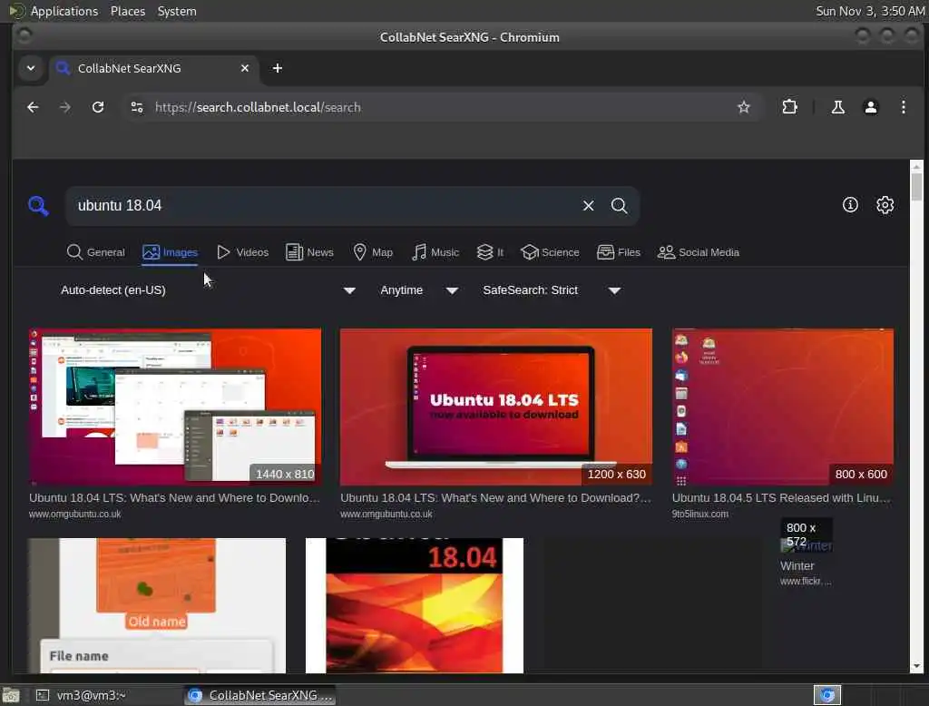View site information icon in address bar
The width and height of the screenshot is (929, 706).
click(137, 107)
